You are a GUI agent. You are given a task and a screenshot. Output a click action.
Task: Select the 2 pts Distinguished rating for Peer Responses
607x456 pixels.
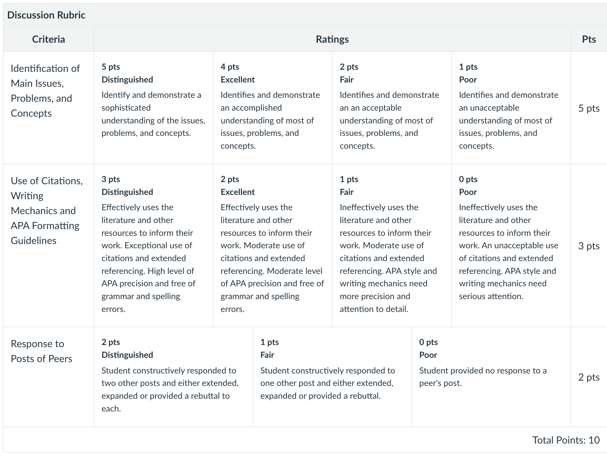coord(173,377)
